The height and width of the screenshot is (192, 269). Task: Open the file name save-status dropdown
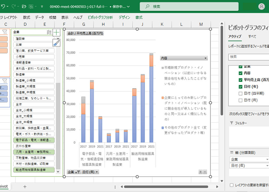128,7
